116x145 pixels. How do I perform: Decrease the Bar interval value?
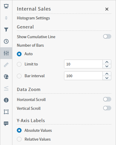107,78
